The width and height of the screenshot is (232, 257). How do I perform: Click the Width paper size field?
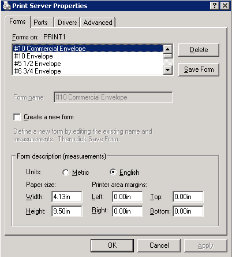click(x=67, y=197)
